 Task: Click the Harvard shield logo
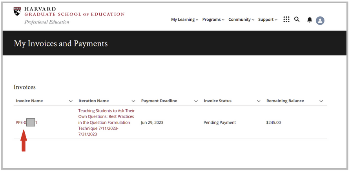click(18, 11)
